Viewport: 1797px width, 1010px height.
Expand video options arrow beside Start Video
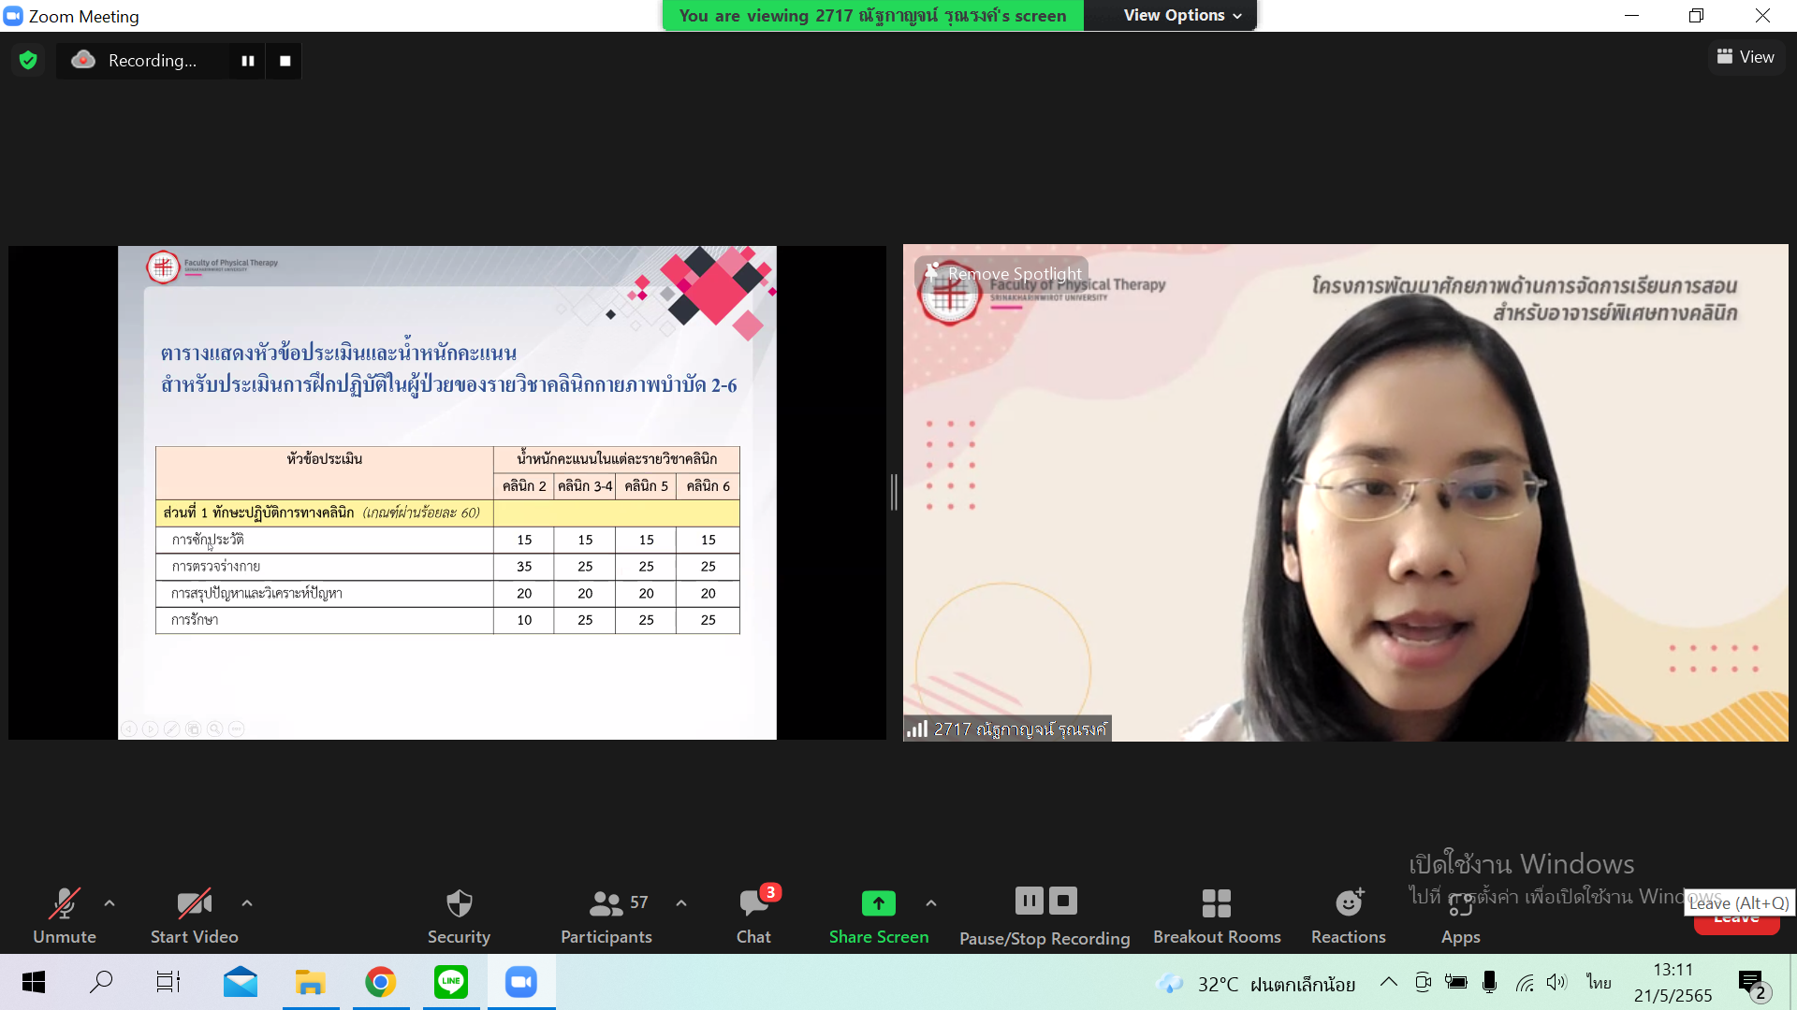(x=247, y=903)
